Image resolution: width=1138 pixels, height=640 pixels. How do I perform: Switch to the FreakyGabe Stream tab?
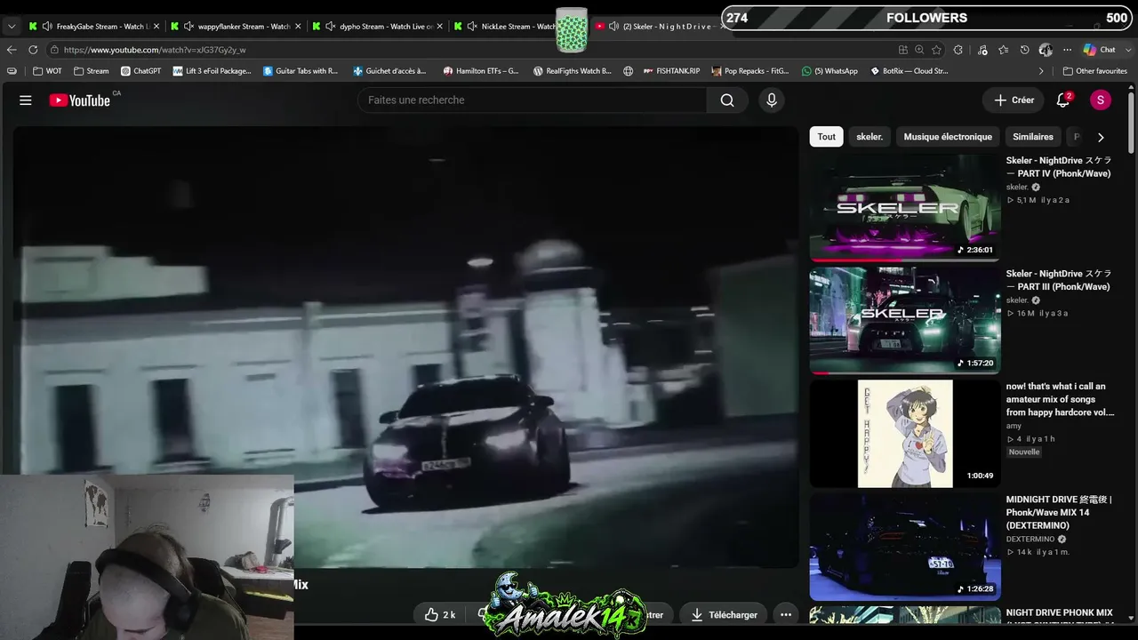click(x=93, y=27)
